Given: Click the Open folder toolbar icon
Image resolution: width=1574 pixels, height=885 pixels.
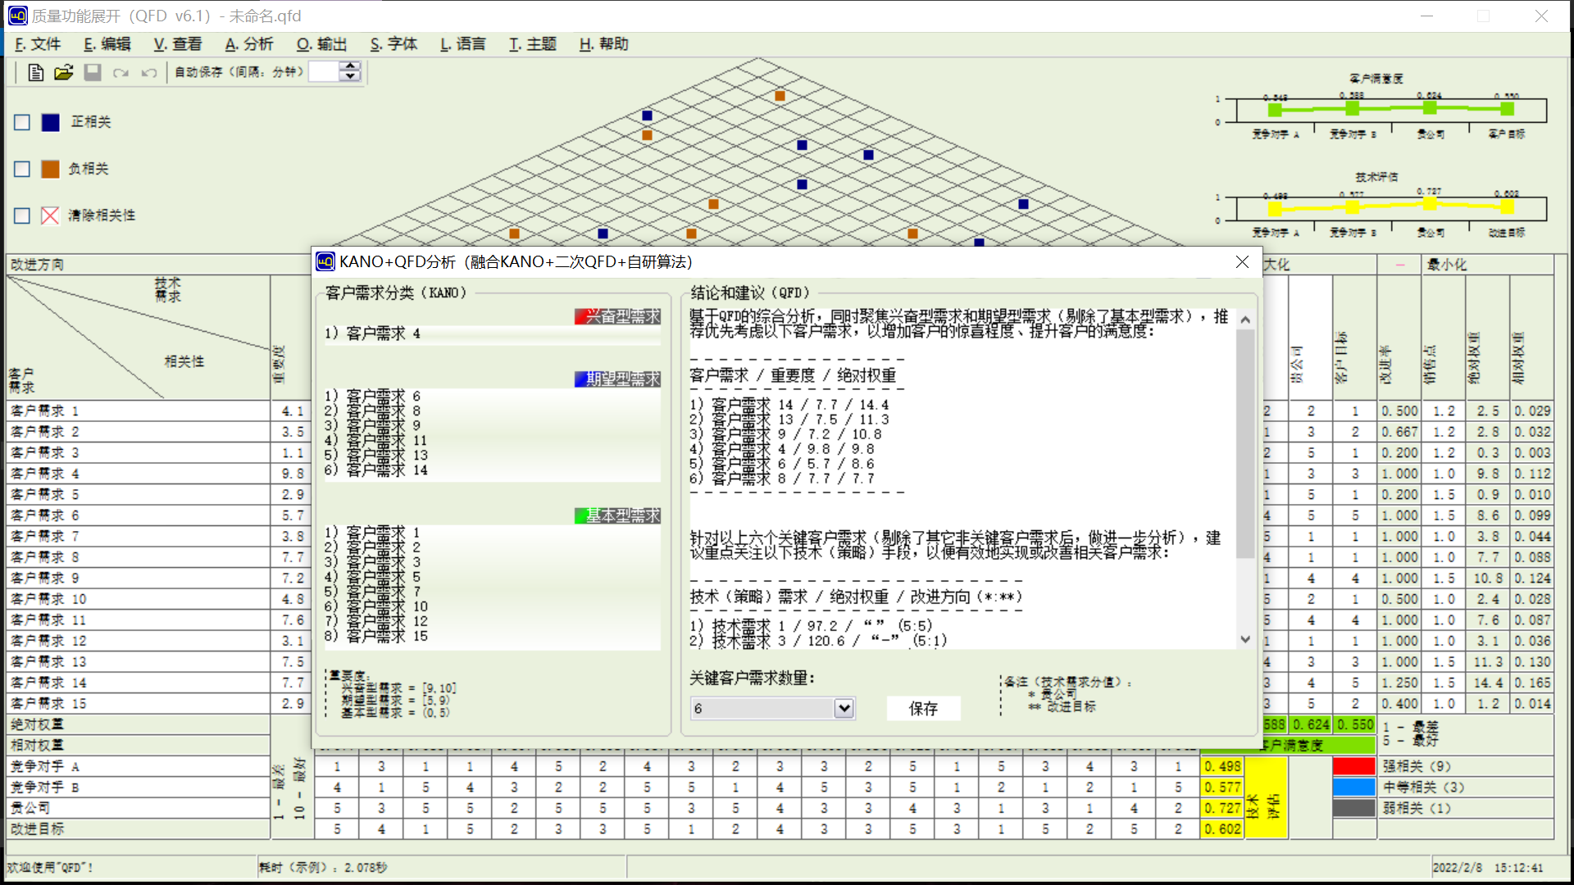Looking at the screenshot, I should (64, 73).
